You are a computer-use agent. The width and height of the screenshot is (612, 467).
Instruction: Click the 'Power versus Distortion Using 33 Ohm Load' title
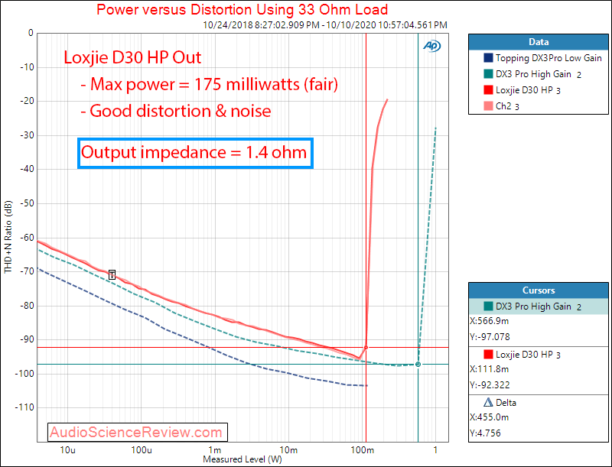point(242,9)
